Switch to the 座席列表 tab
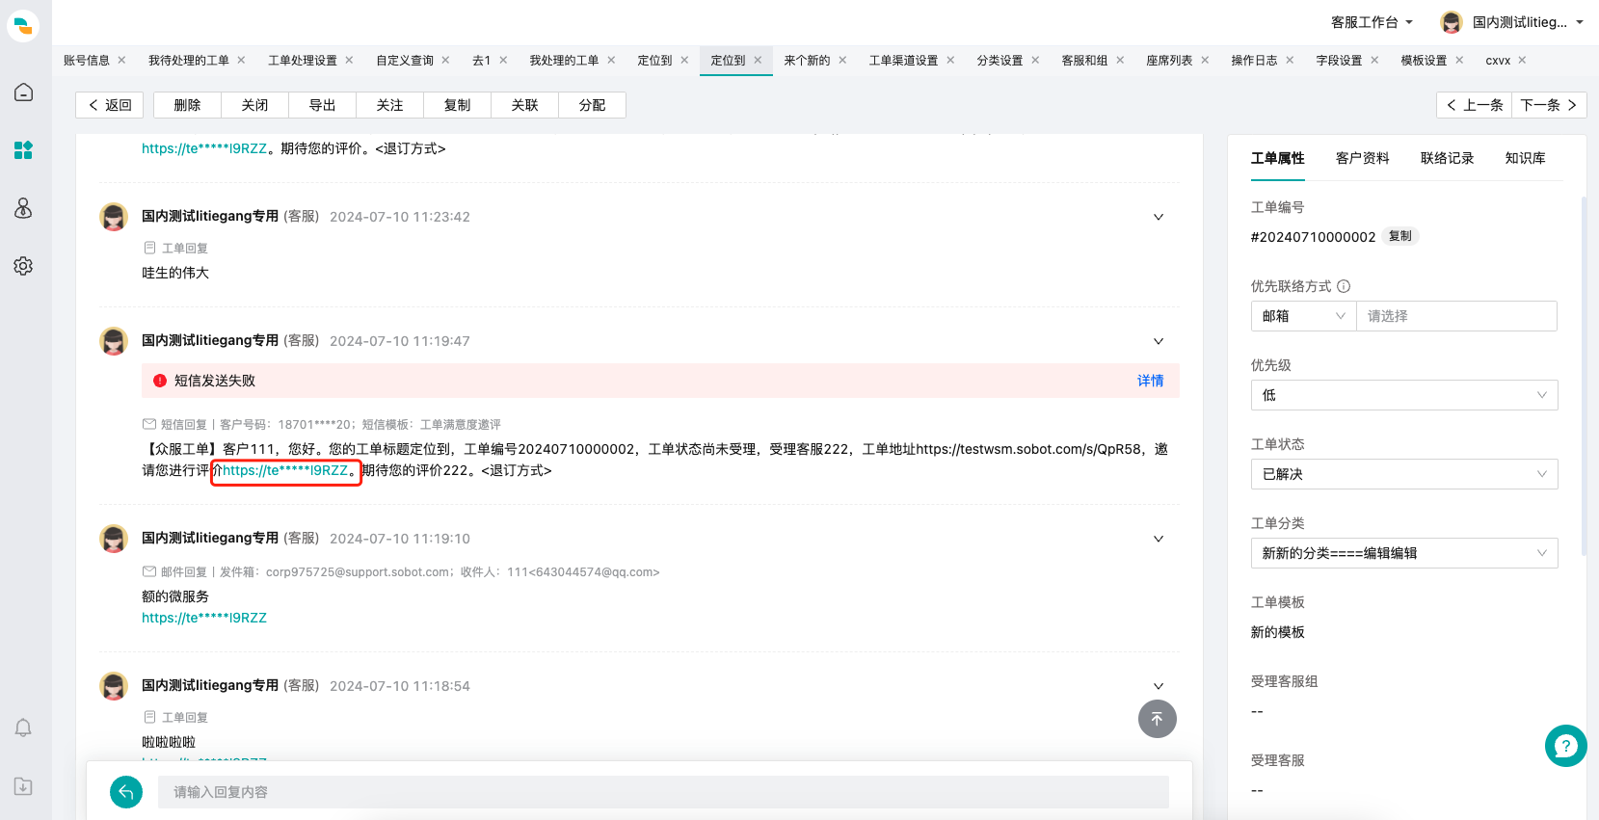This screenshot has width=1599, height=820. [1169, 60]
